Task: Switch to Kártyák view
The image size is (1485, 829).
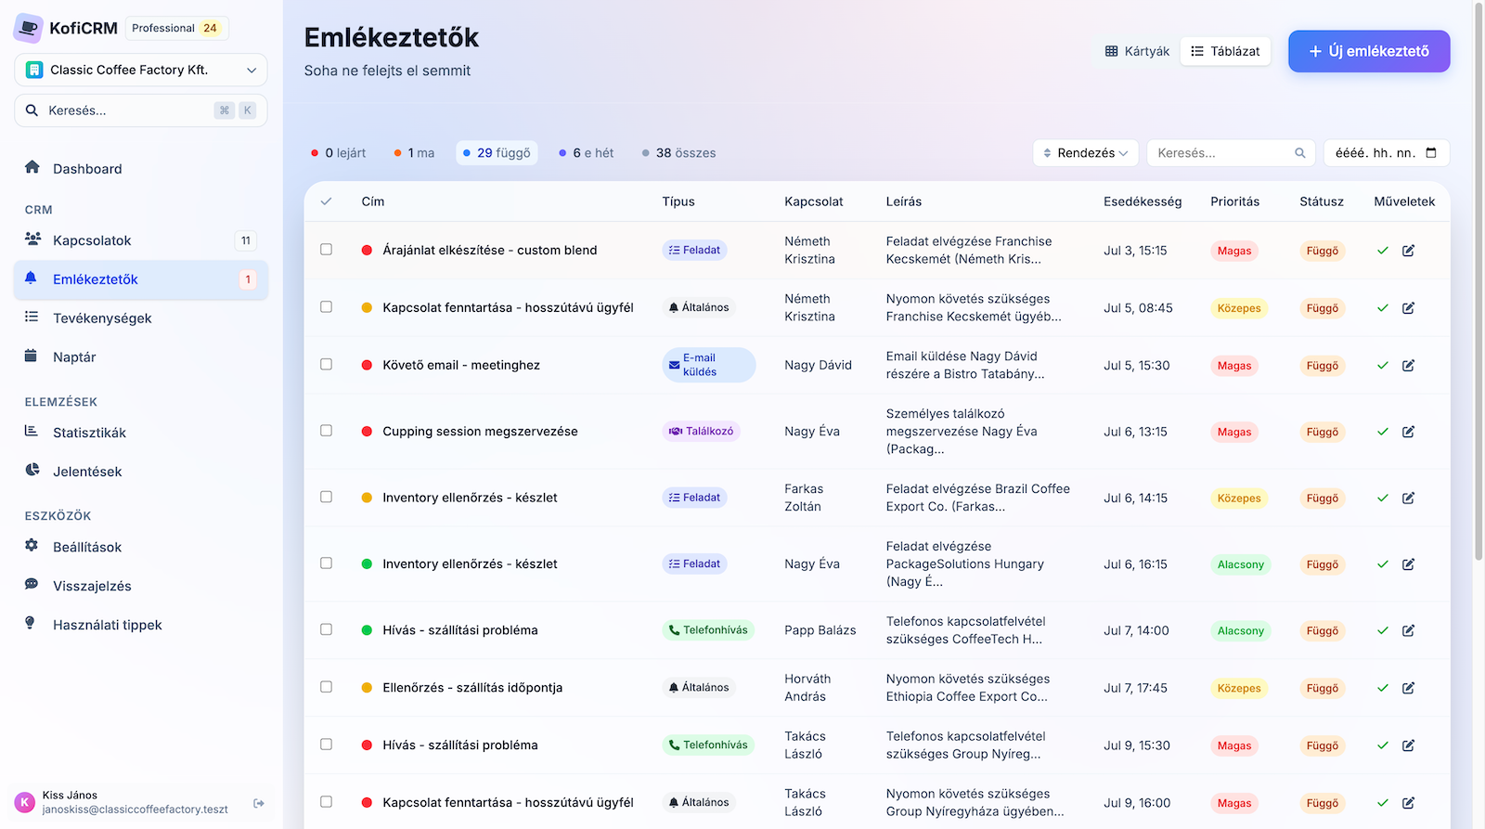Action: [1137, 51]
